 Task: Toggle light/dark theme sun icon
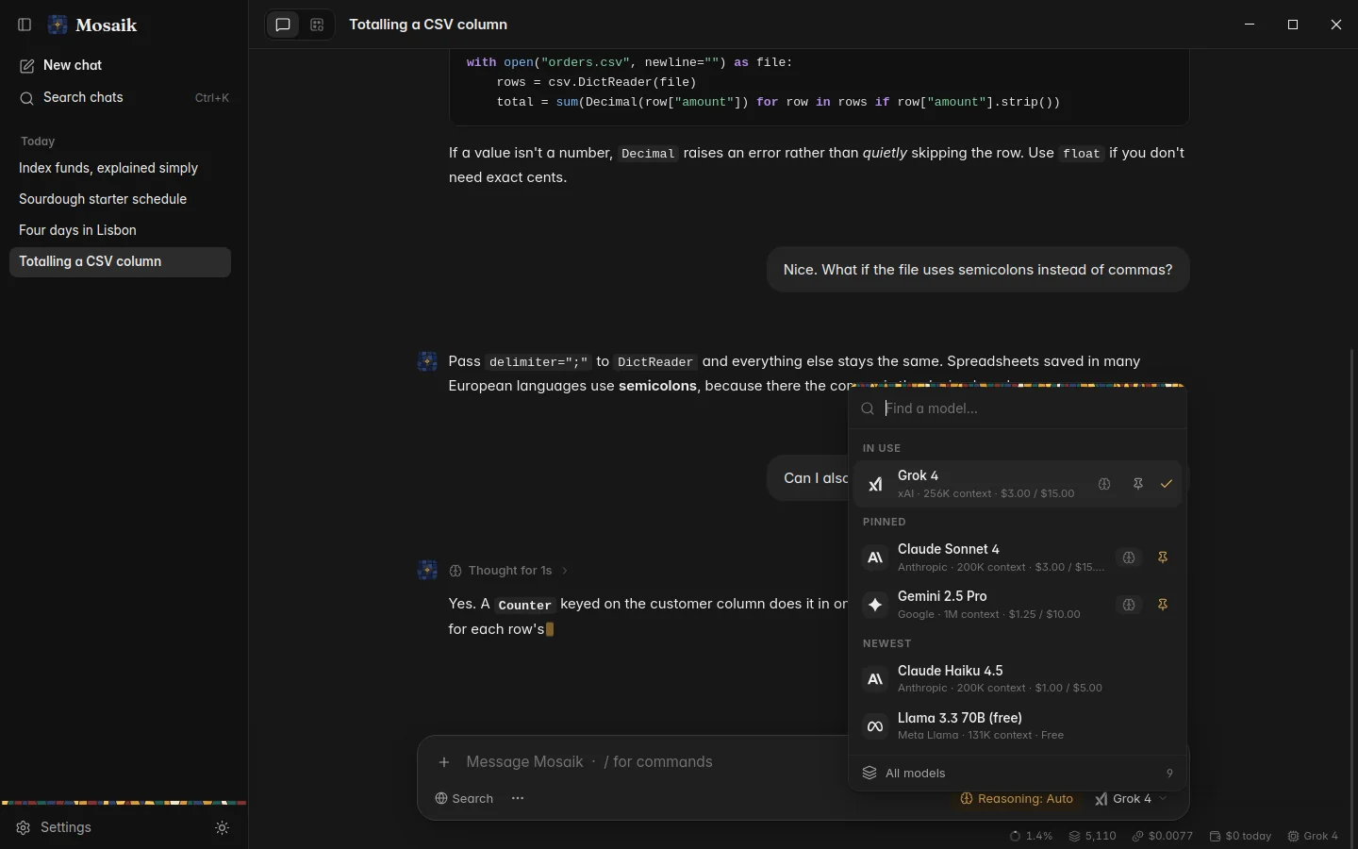tap(223, 827)
